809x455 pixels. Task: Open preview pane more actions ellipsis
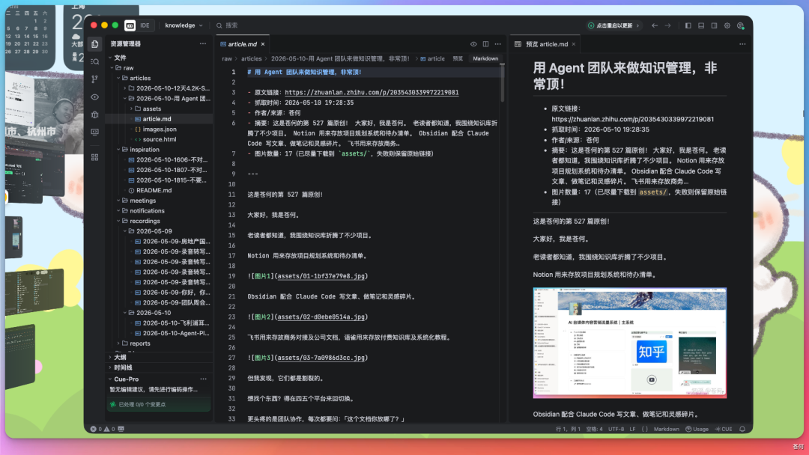(x=742, y=44)
